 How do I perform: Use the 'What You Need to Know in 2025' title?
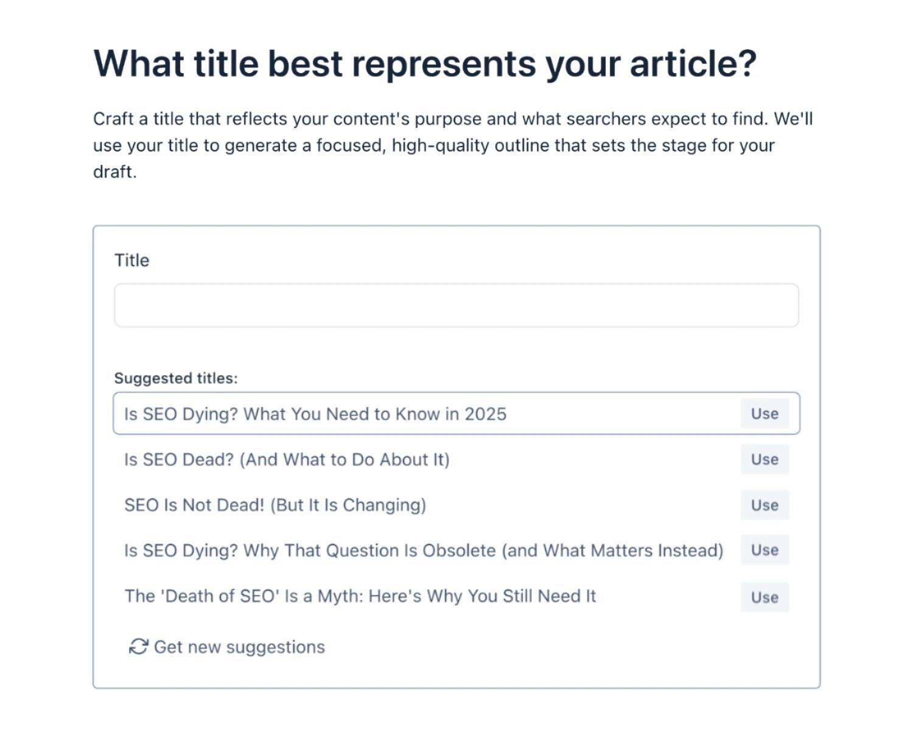pos(764,414)
